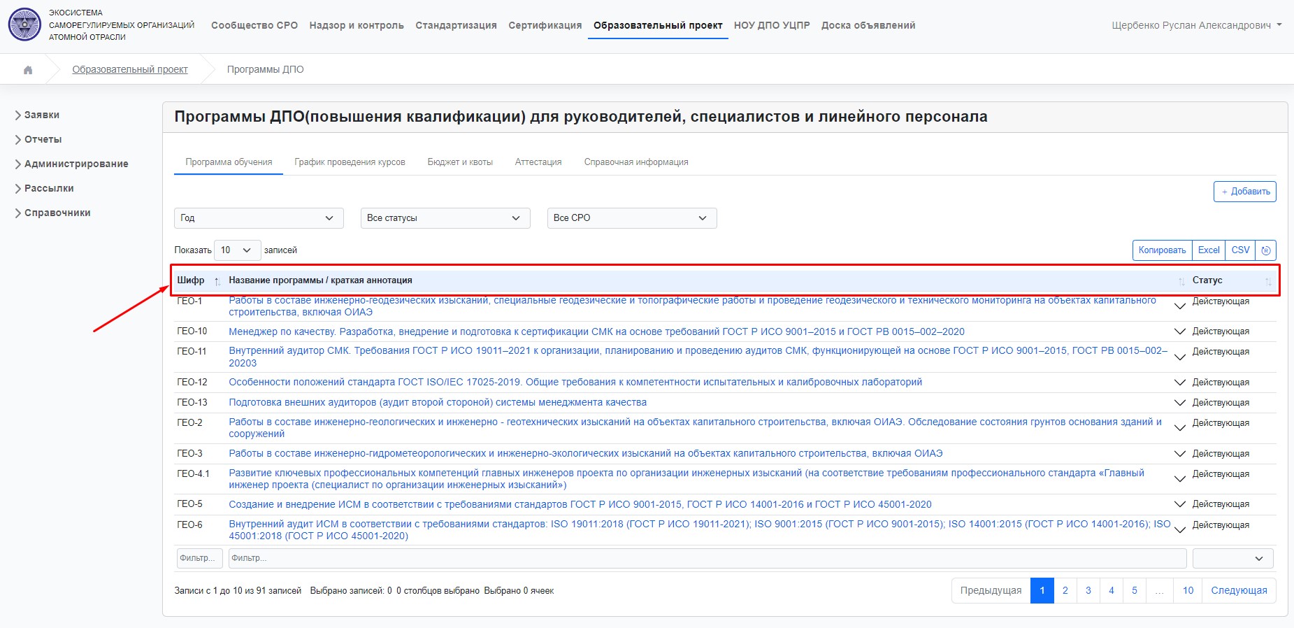Open status filter dropdown below table
Image resolution: width=1294 pixels, height=628 pixels.
(x=1232, y=559)
